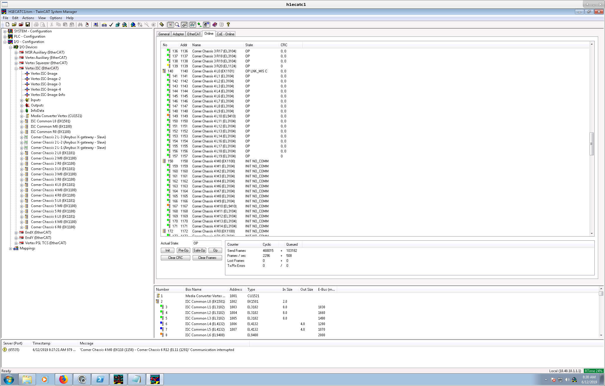Click the yellow question mark help icon
Image resolution: width=605 pixels, height=386 pixels.
(x=228, y=25)
